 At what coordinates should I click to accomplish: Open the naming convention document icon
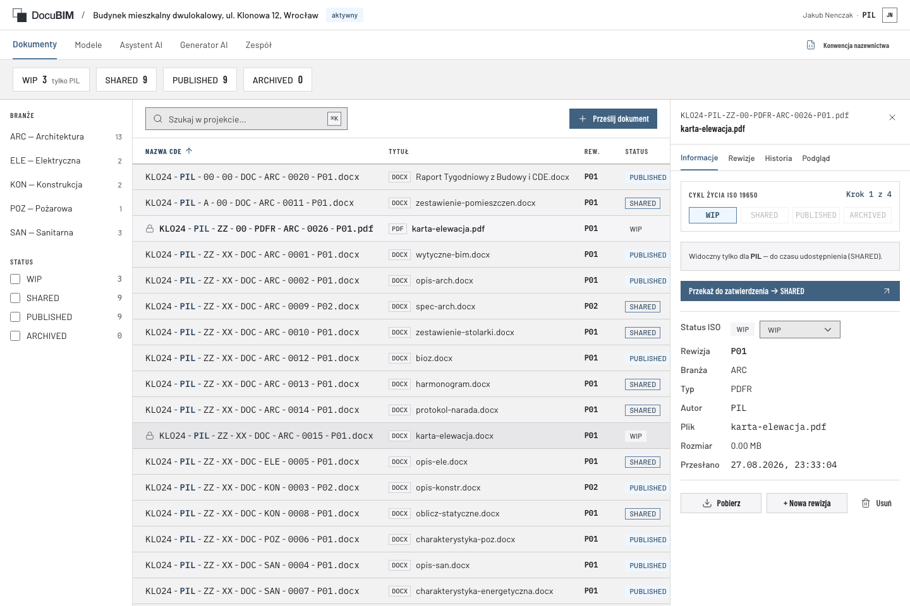(x=811, y=45)
